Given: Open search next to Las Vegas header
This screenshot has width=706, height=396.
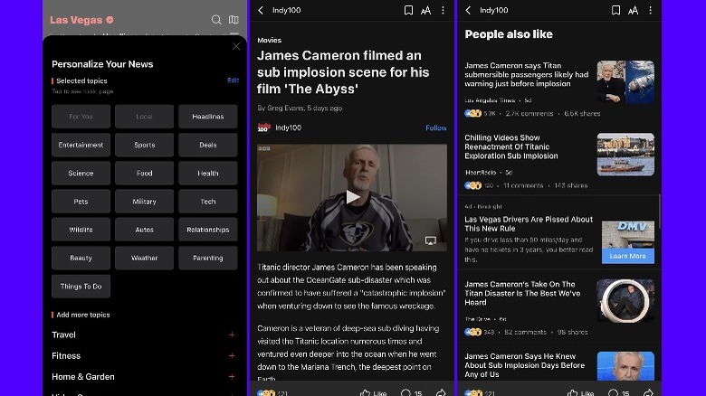Looking at the screenshot, I should (x=216, y=20).
